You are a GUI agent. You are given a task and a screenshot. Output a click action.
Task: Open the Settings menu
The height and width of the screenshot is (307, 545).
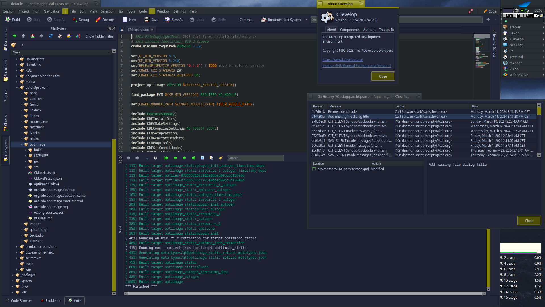[180, 11]
